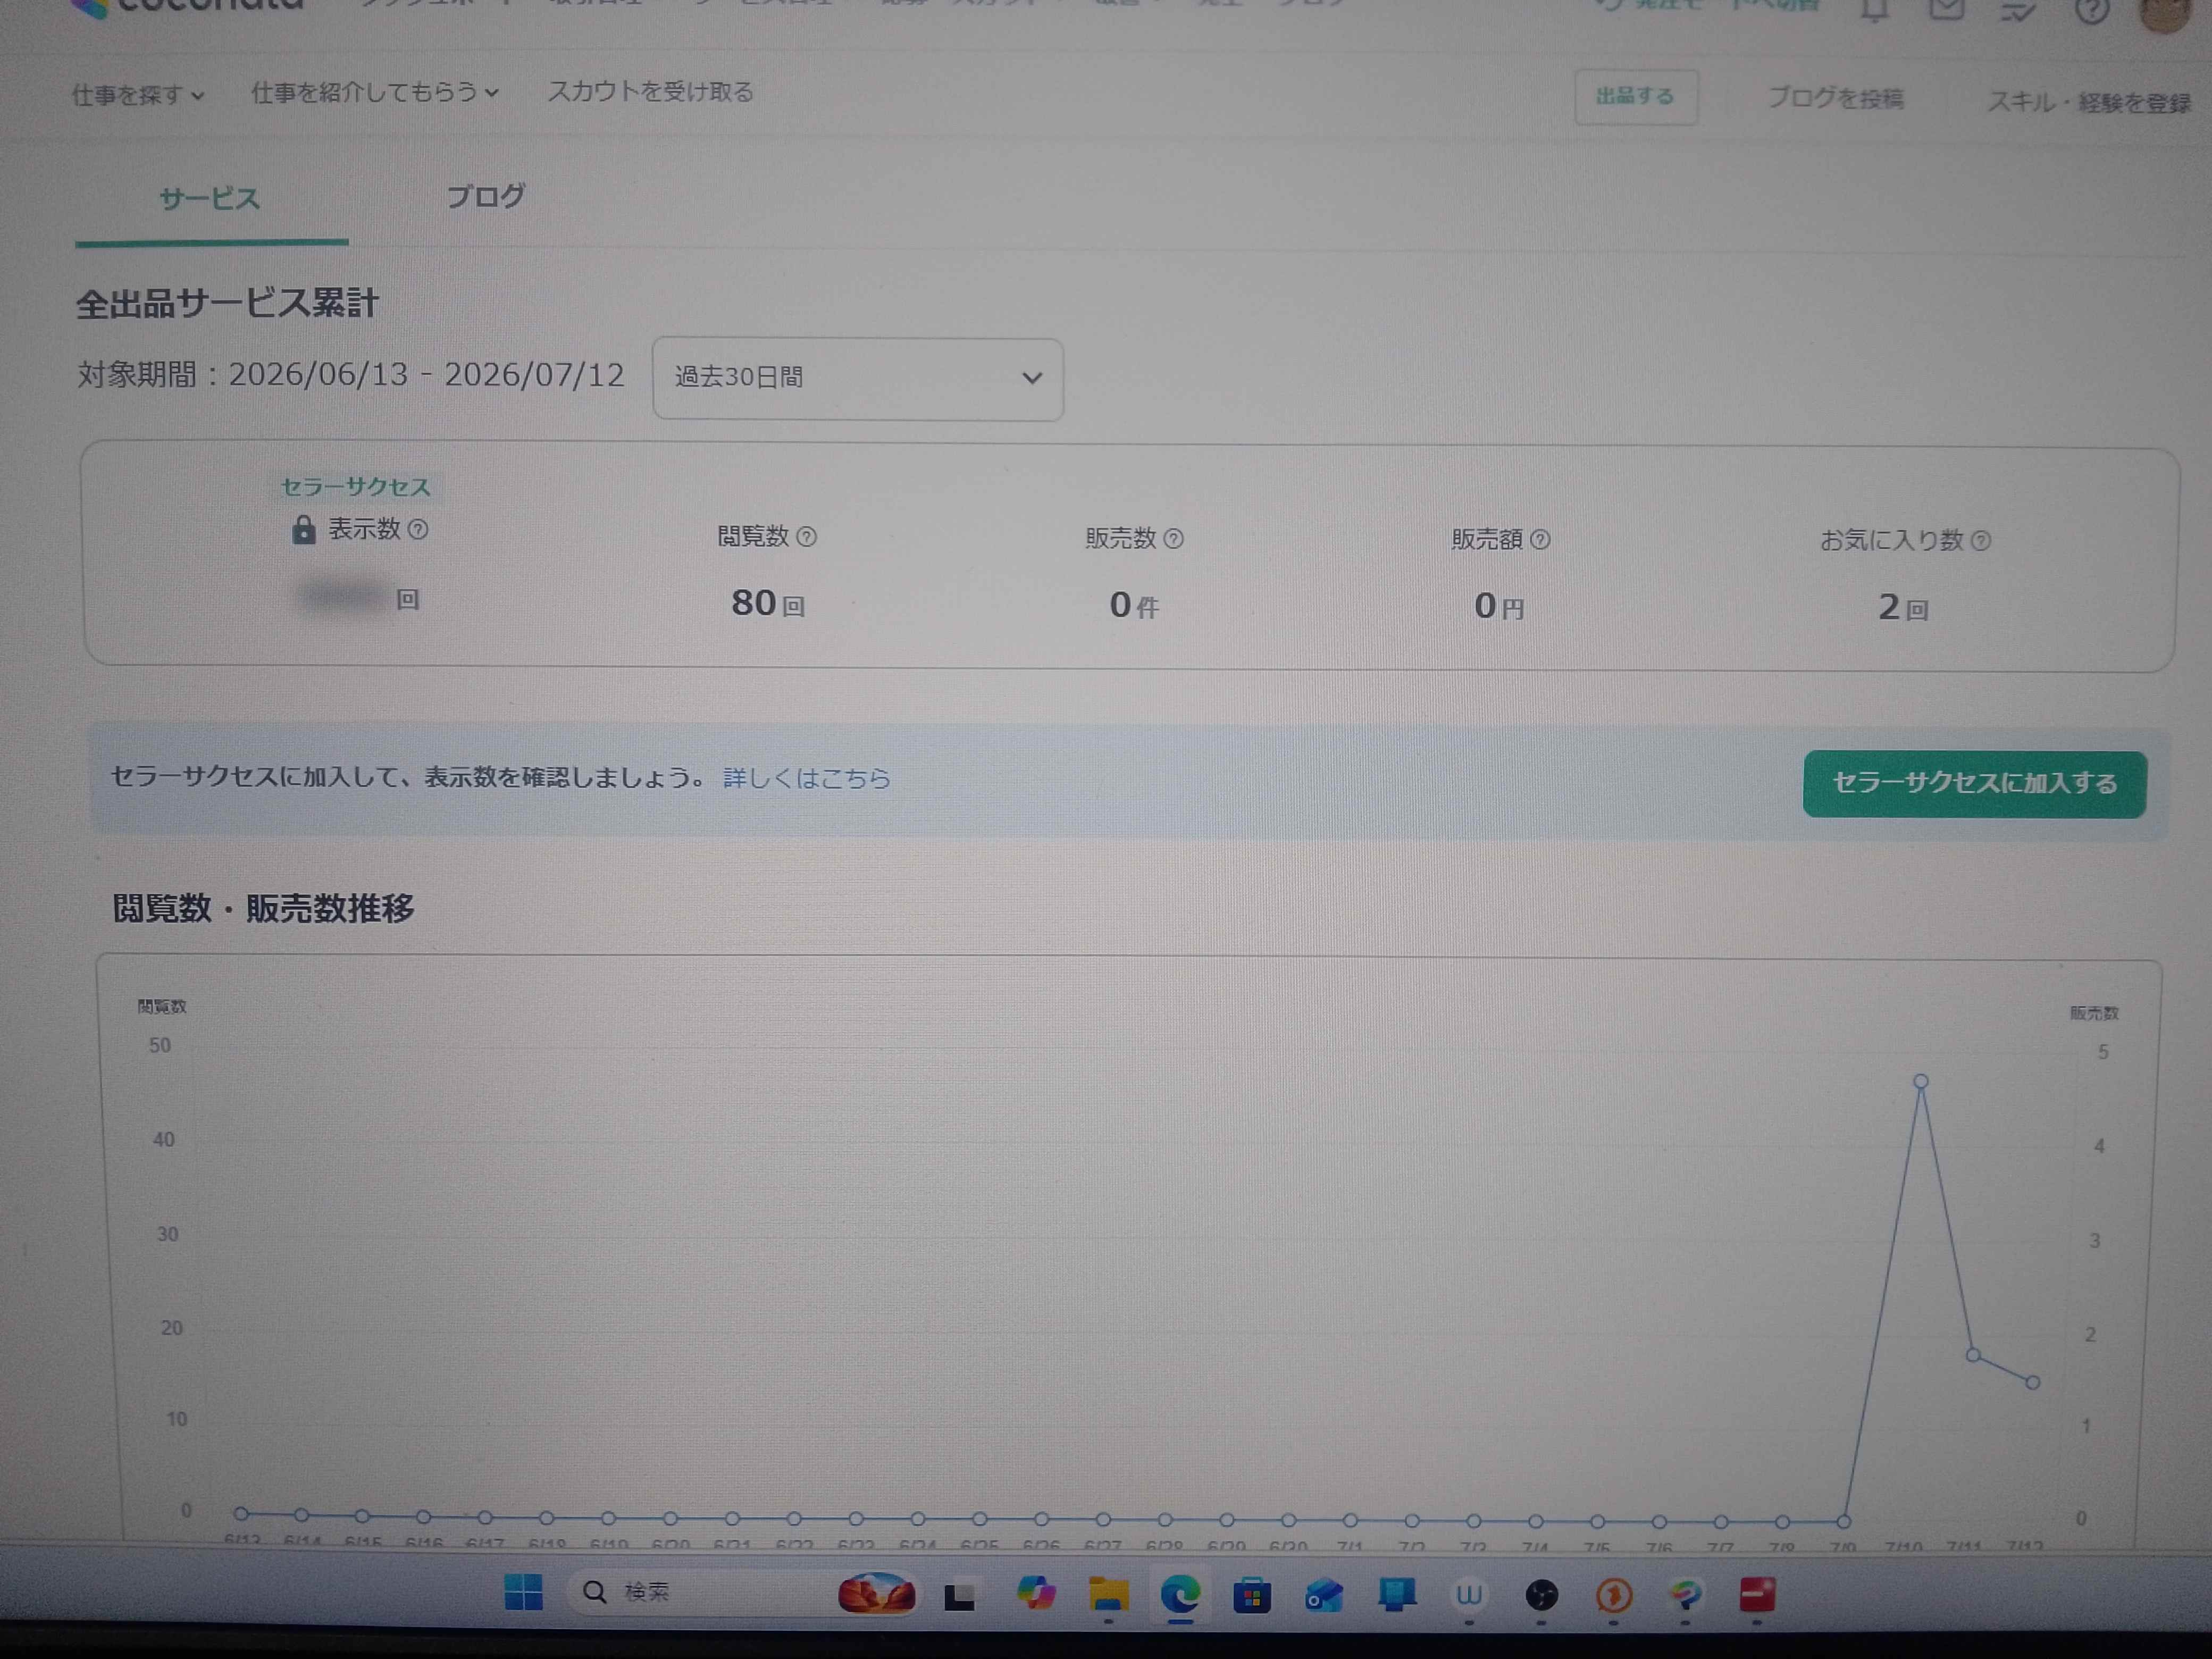This screenshot has height=1659, width=2212.
Task: Expand the 仕事を紹介してもらう menu
Action: [x=375, y=93]
